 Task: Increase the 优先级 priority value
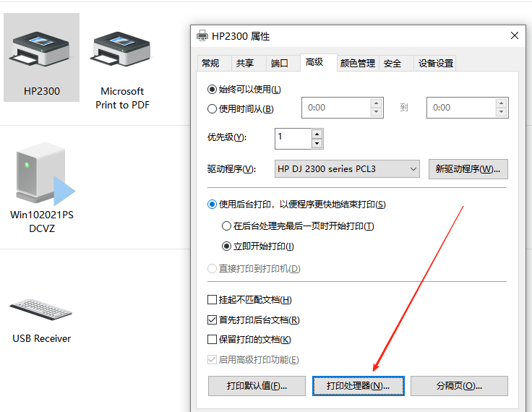(317, 134)
